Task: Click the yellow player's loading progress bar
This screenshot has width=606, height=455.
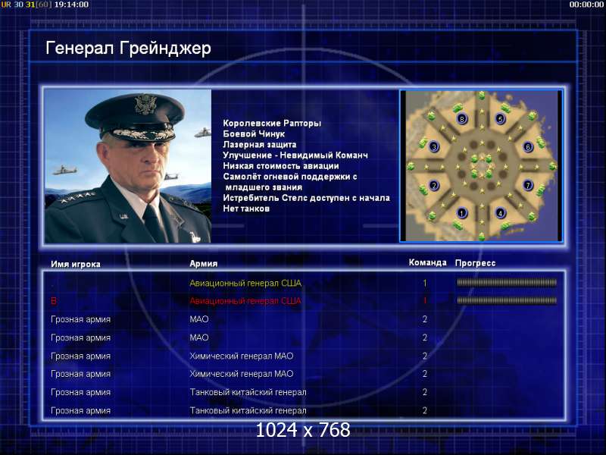Action: click(507, 283)
